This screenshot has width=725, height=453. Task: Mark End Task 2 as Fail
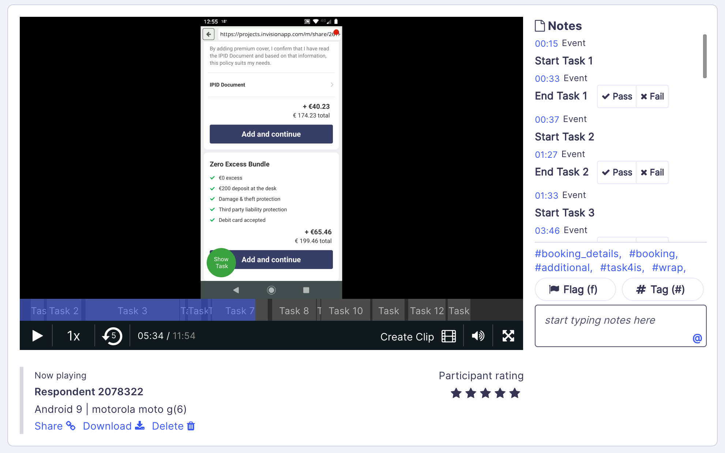pos(652,172)
